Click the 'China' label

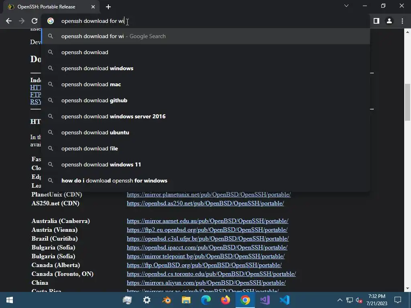[x=40, y=283]
